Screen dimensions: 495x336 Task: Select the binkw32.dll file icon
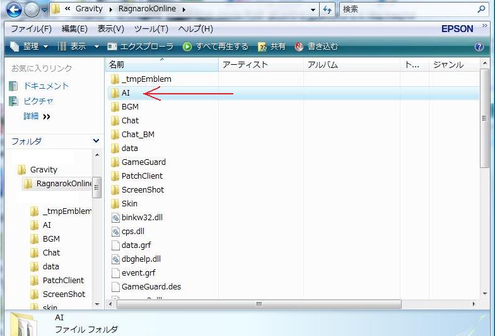(115, 218)
